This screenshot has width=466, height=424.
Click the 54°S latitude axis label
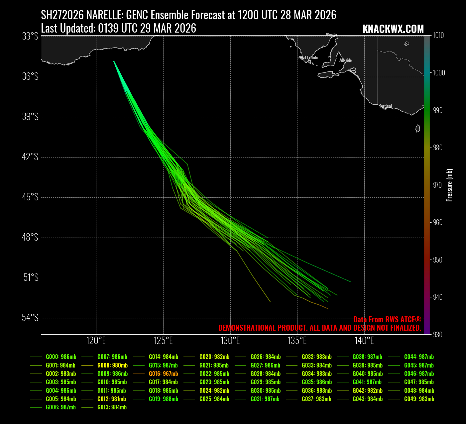click(30, 318)
